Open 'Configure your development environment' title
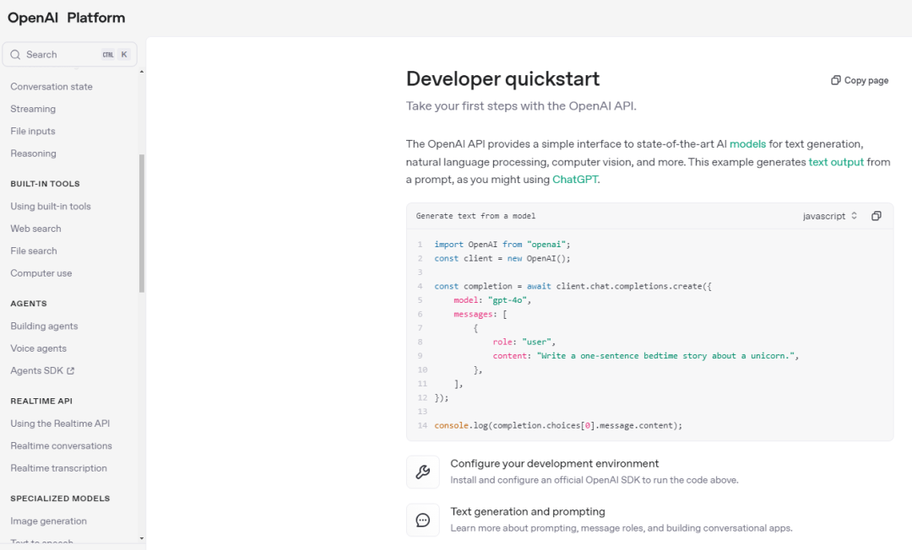This screenshot has height=550, width=912. point(554,463)
